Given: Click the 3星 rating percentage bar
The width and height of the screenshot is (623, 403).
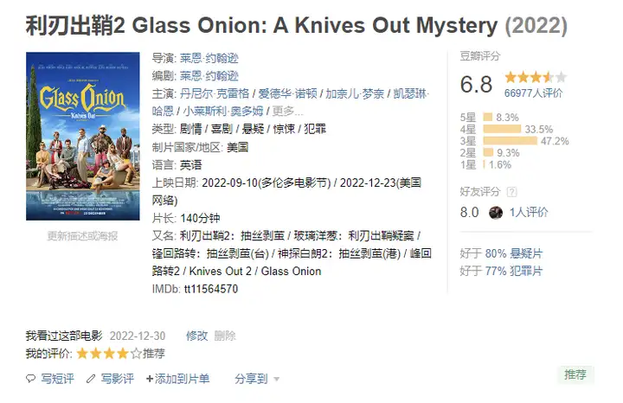Looking at the screenshot, I should click(511, 141).
